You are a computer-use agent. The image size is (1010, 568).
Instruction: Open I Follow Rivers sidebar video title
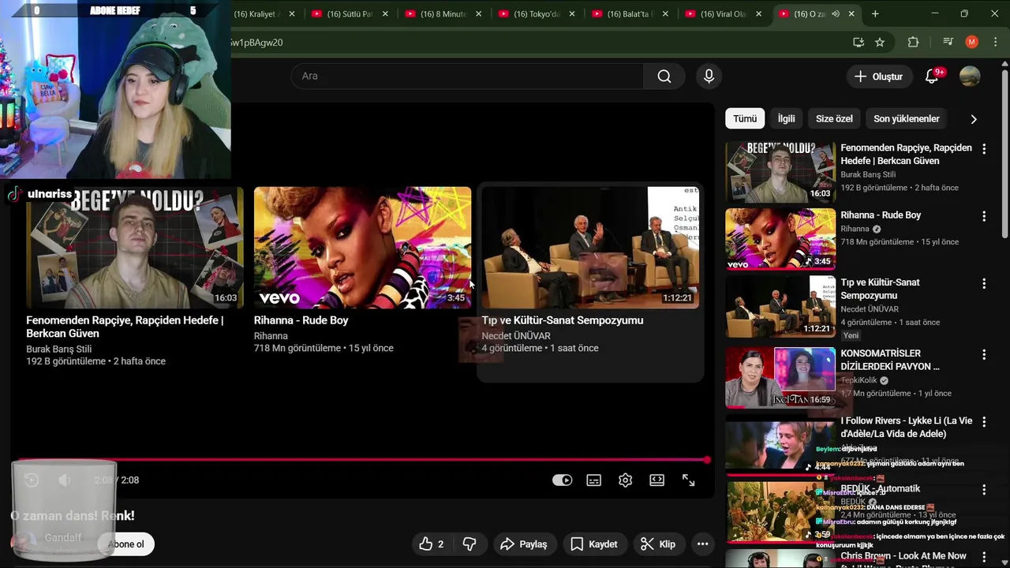tap(907, 428)
